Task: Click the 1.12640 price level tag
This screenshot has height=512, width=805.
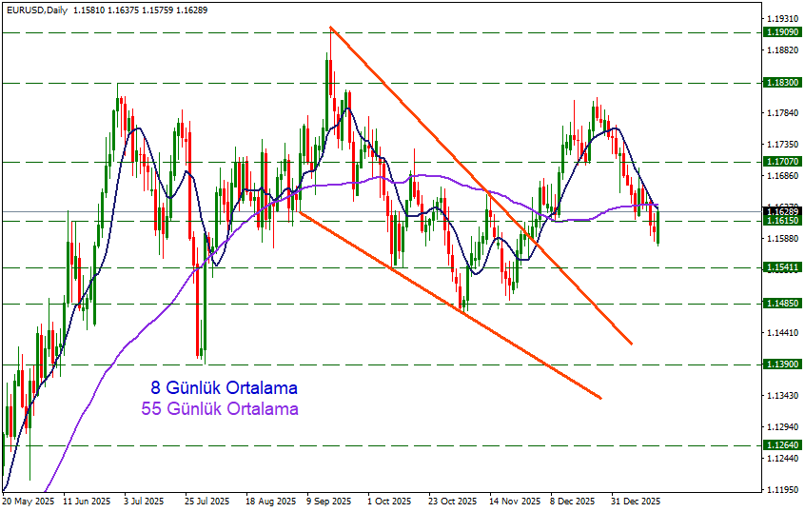Action: point(784,444)
